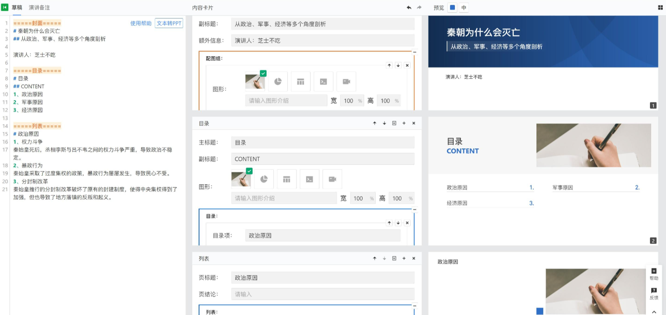Pick the blue theme color swatch
666x315 pixels.
pos(452,8)
